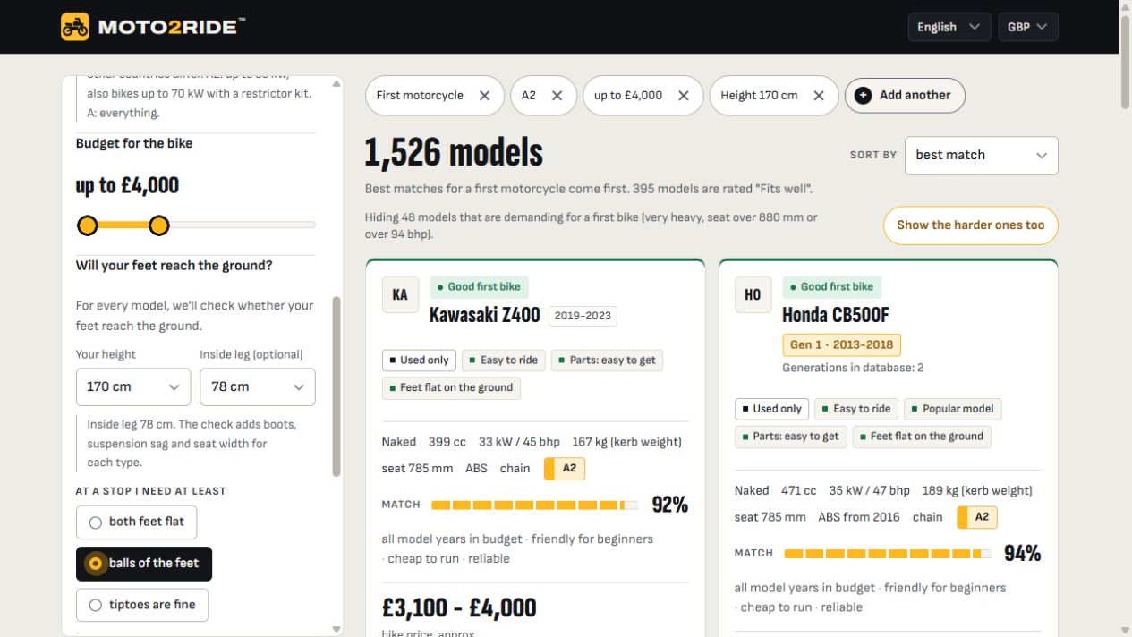This screenshot has height=637, width=1132.
Task: Open the Kawasaki Z400 model title
Action: click(484, 315)
